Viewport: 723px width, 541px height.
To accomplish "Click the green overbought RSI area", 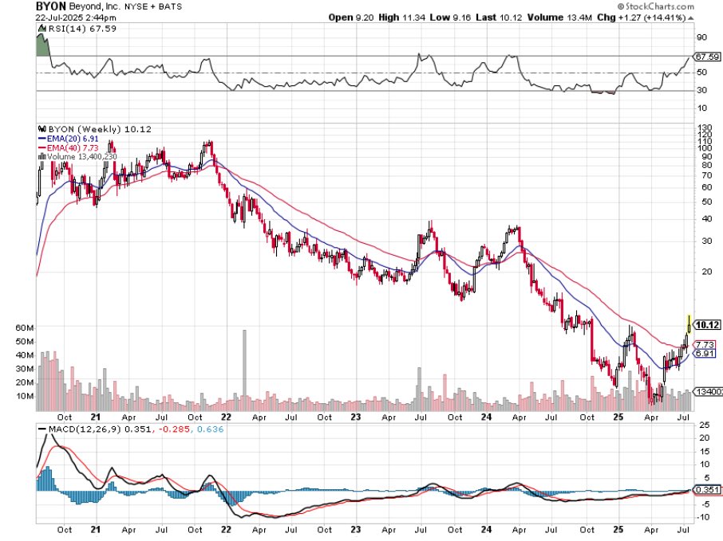I will click(42, 45).
